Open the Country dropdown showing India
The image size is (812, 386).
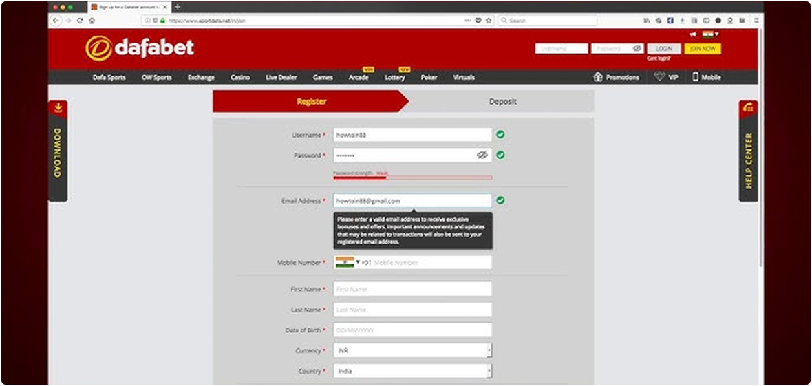pyautogui.click(x=413, y=372)
